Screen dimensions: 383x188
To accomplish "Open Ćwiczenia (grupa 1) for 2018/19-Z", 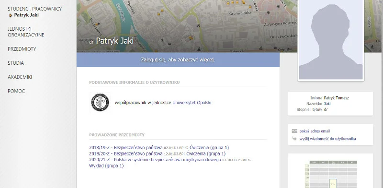I will [x=209, y=148].
